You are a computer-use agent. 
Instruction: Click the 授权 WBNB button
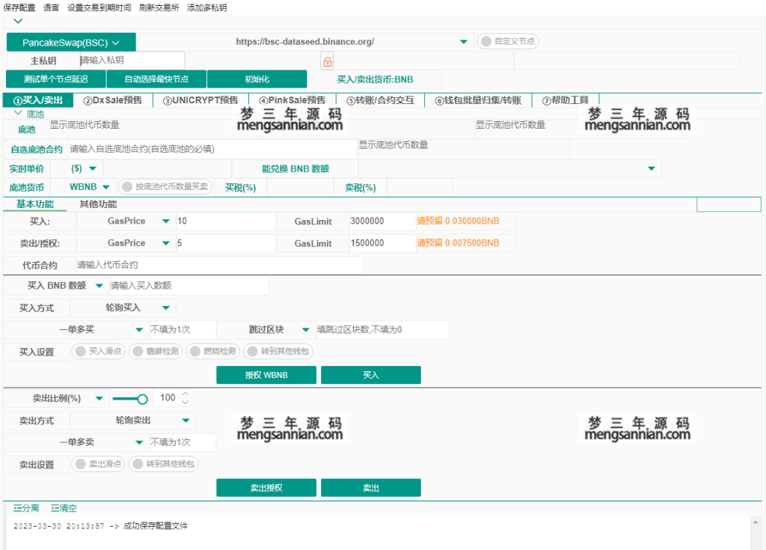[x=266, y=375]
